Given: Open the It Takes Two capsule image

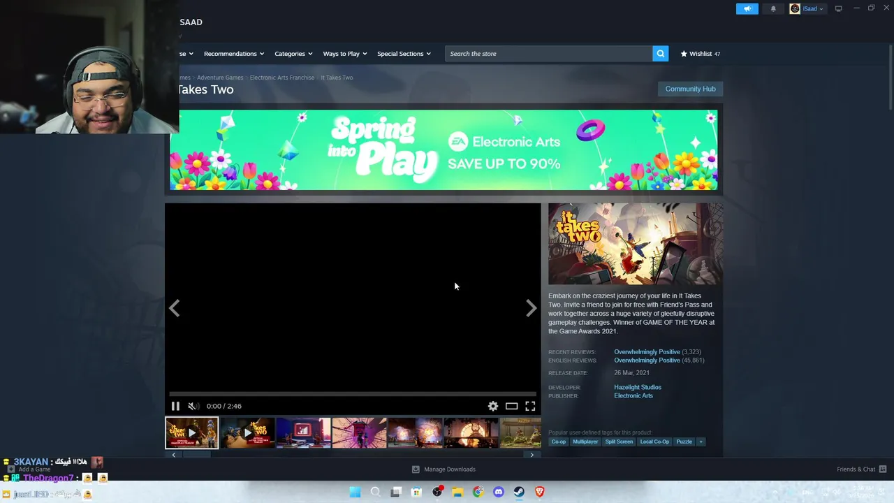Looking at the screenshot, I should pyautogui.click(x=636, y=244).
